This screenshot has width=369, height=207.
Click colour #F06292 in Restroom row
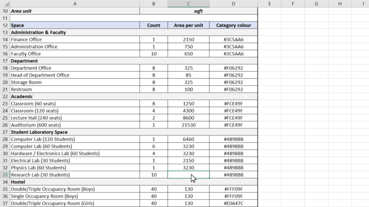coord(233,89)
